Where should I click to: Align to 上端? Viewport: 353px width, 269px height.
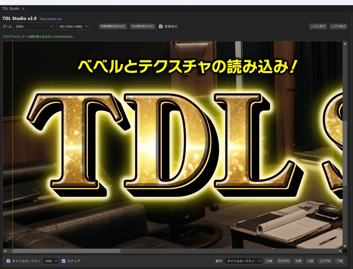click(x=310, y=261)
